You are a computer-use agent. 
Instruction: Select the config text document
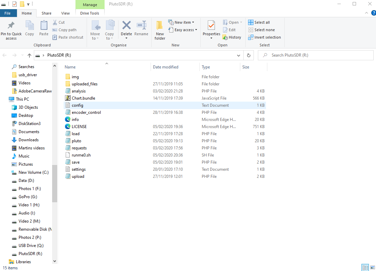coord(165,105)
